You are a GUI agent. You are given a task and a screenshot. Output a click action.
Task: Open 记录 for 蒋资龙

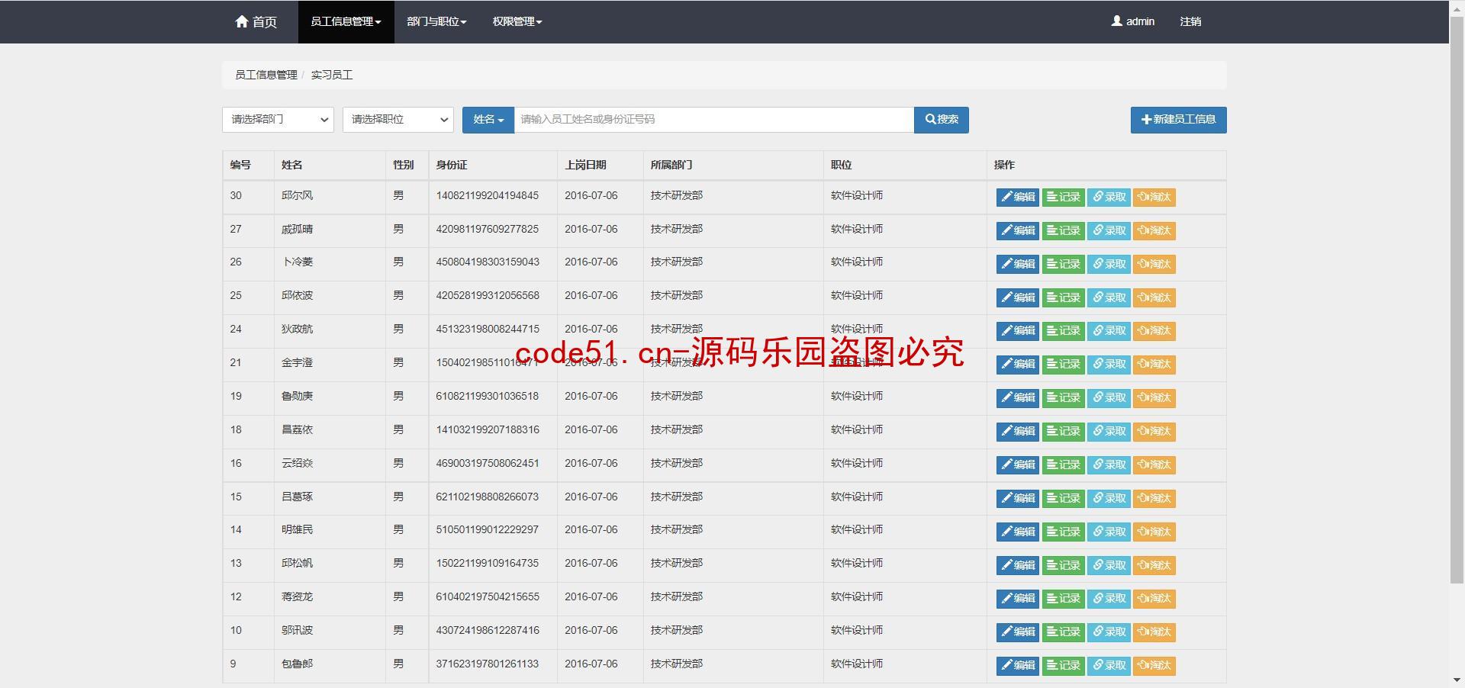(1063, 599)
